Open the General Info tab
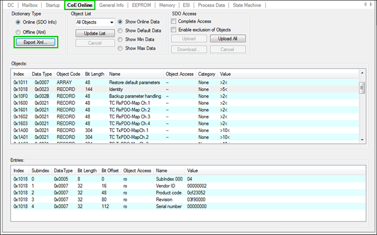377x235 pixels. coord(111,5)
